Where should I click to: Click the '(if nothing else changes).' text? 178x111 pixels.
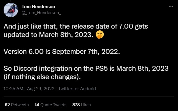tap(42, 77)
